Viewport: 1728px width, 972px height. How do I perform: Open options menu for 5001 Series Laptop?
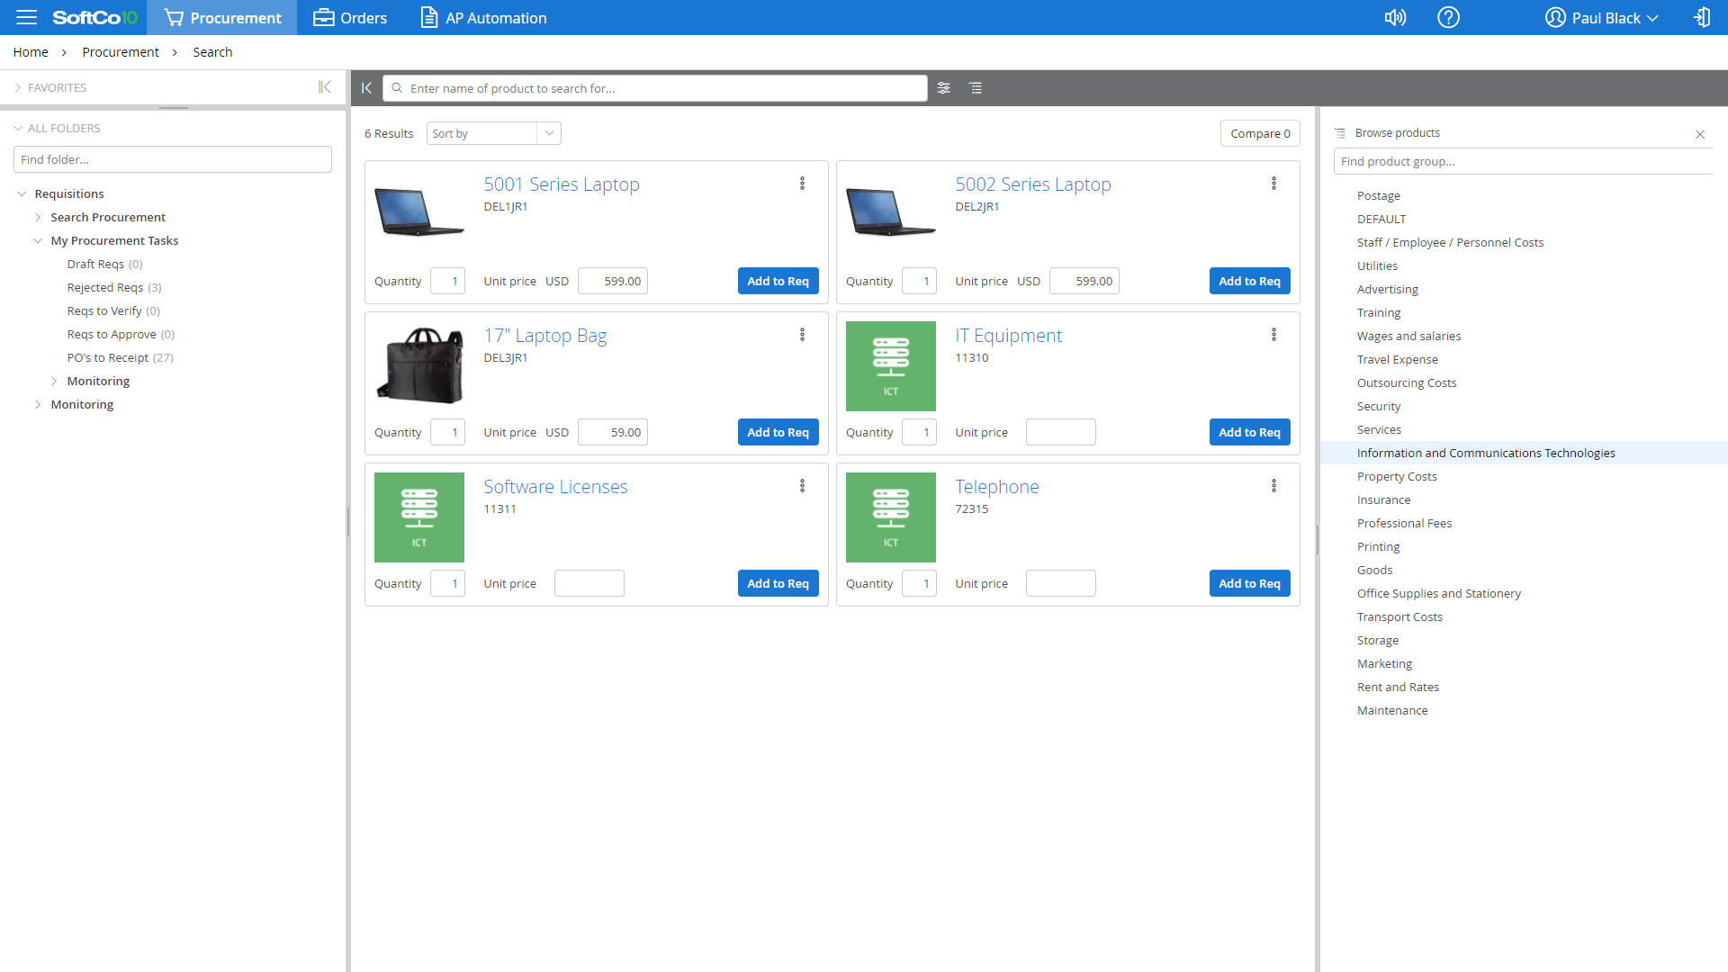click(802, 184)
